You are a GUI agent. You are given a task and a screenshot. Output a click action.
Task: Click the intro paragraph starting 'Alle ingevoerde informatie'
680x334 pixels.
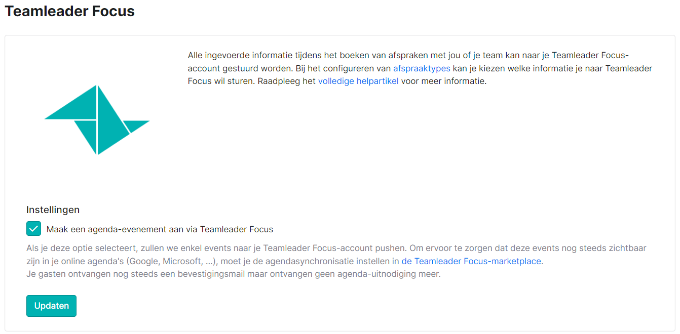(x=420, y=68)
